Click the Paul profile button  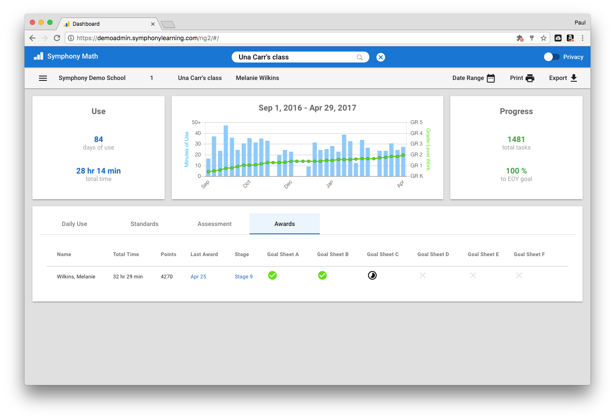580,23
